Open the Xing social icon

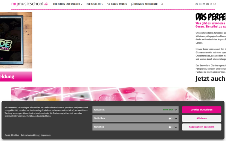pos(211,4)
